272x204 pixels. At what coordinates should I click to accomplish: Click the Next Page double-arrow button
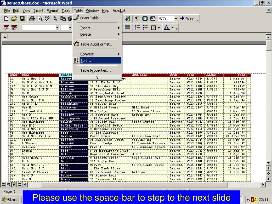268,179
